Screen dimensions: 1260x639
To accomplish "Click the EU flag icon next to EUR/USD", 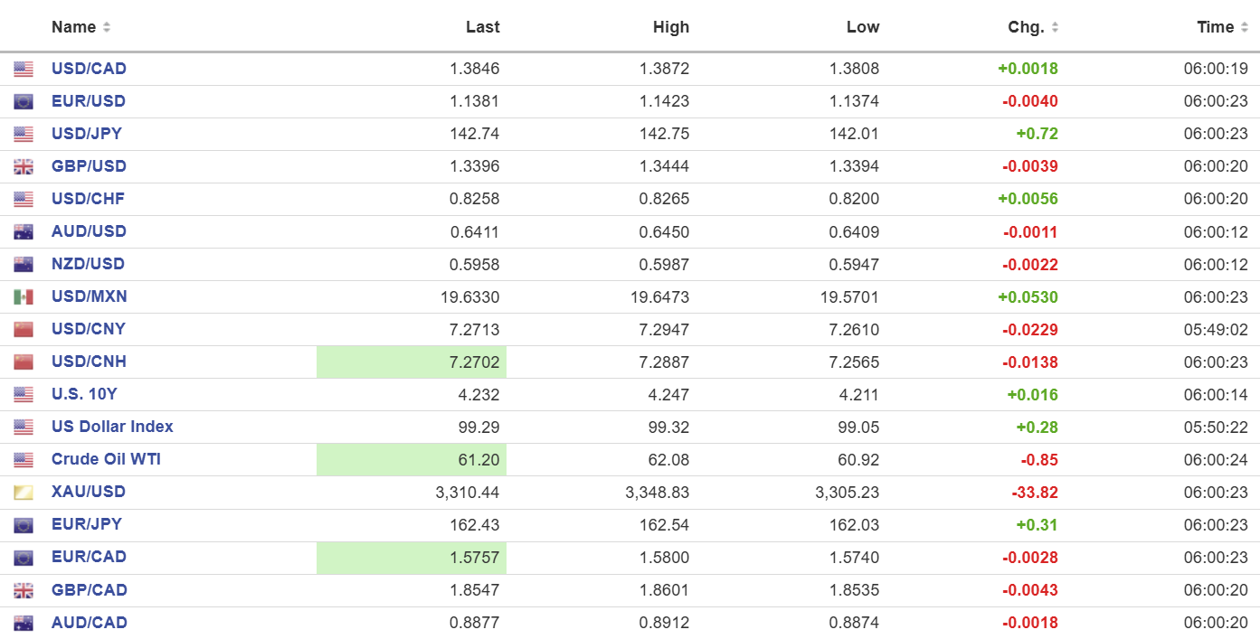I will (24, 101).
